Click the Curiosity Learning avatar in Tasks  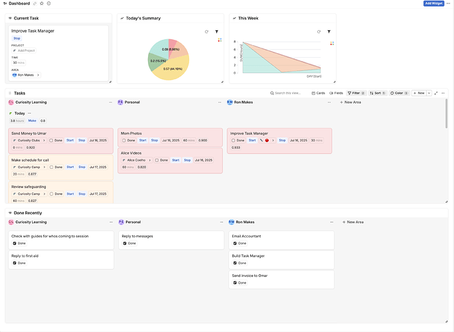coord(11,102)
